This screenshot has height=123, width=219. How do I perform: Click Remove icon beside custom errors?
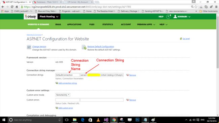tap(127, 100)
